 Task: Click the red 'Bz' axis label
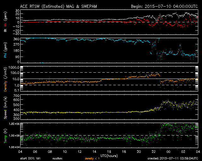click(x=5, y=25)
